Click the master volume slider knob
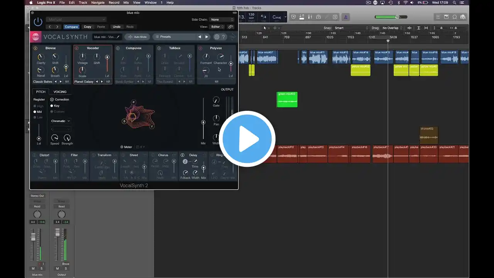The image size is (494, 278). click(397, 17)
